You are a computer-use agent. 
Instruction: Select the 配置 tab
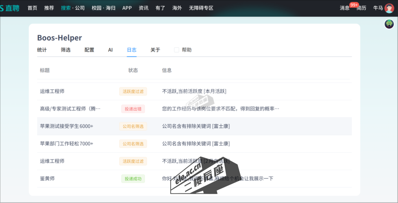[89, 50]
